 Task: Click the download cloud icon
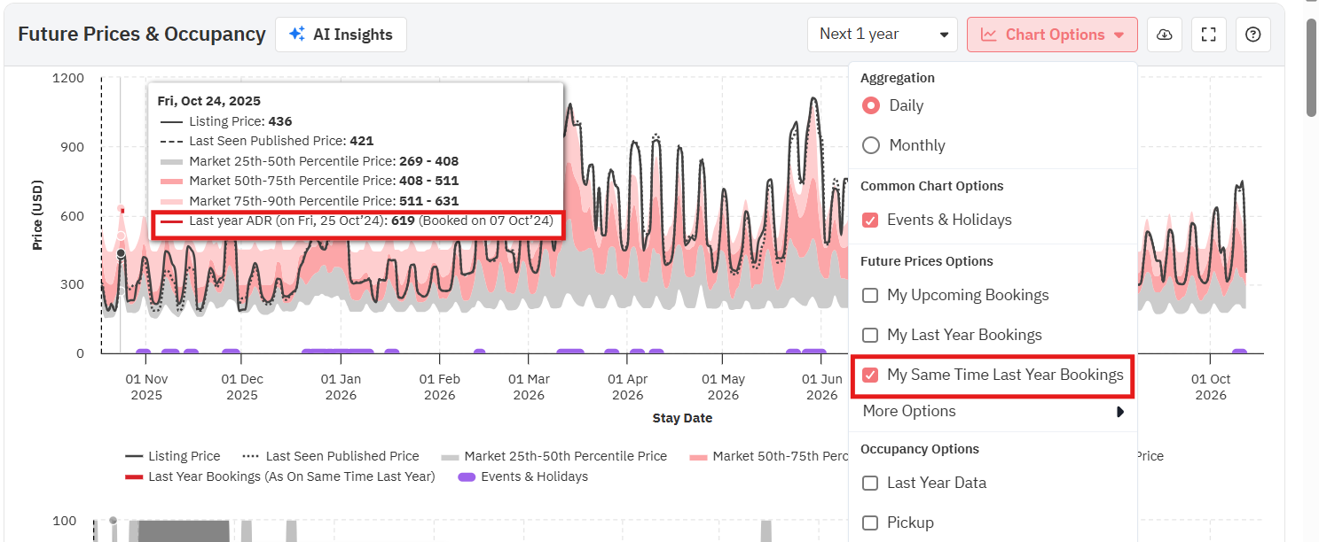(1165, 35)
